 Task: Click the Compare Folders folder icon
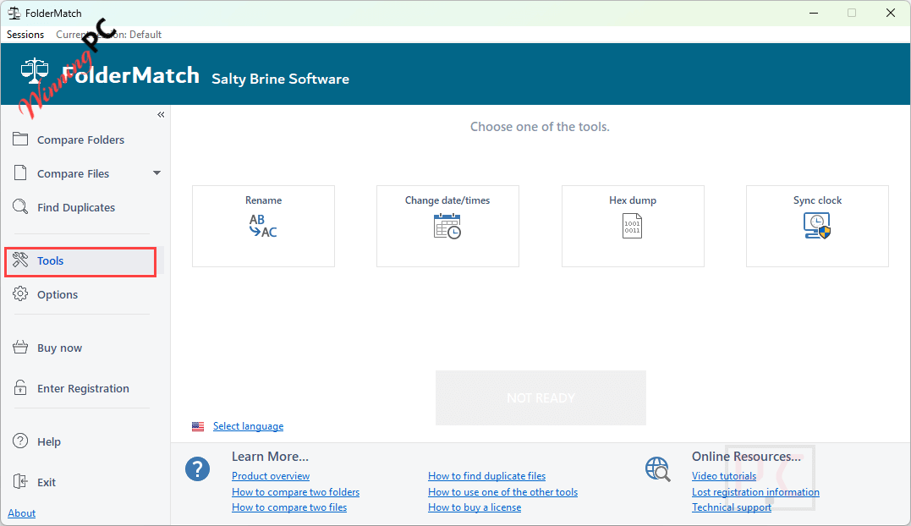(20, 140)
